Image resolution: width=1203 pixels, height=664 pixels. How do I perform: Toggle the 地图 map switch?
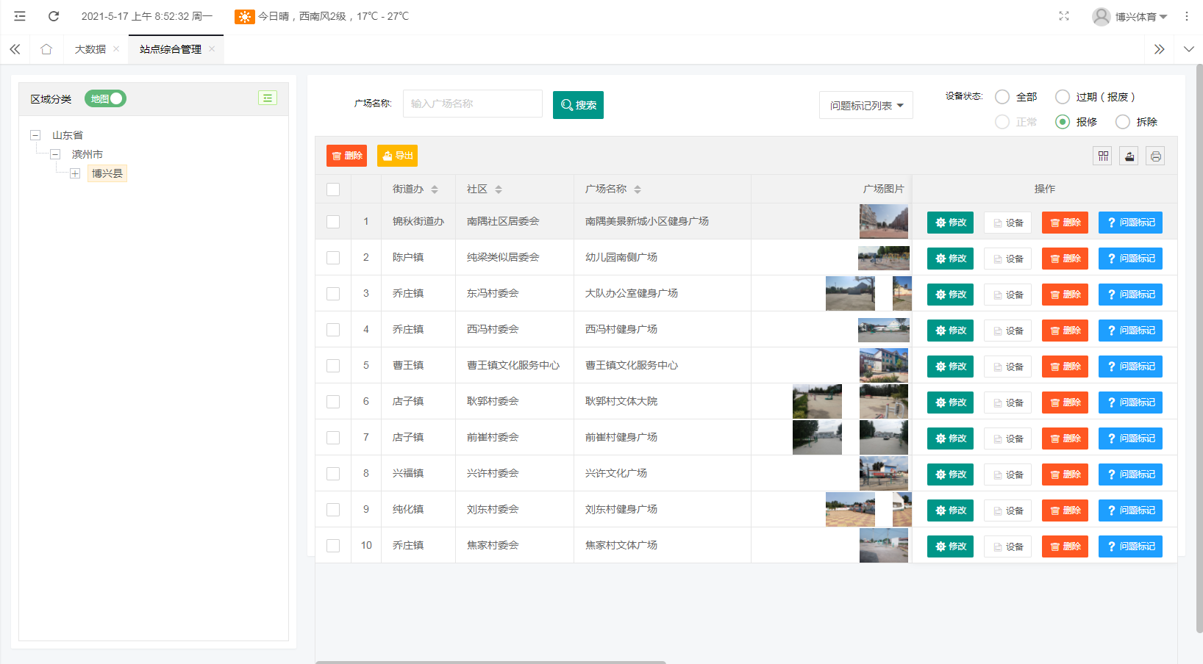click(106, 98)
